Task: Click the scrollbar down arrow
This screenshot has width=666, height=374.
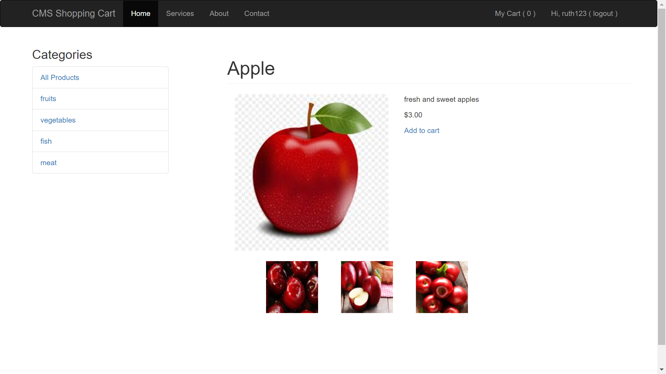Action: click(x=661, y=369)
